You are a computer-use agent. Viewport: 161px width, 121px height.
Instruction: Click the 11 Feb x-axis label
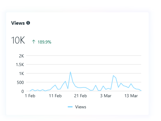55,96
